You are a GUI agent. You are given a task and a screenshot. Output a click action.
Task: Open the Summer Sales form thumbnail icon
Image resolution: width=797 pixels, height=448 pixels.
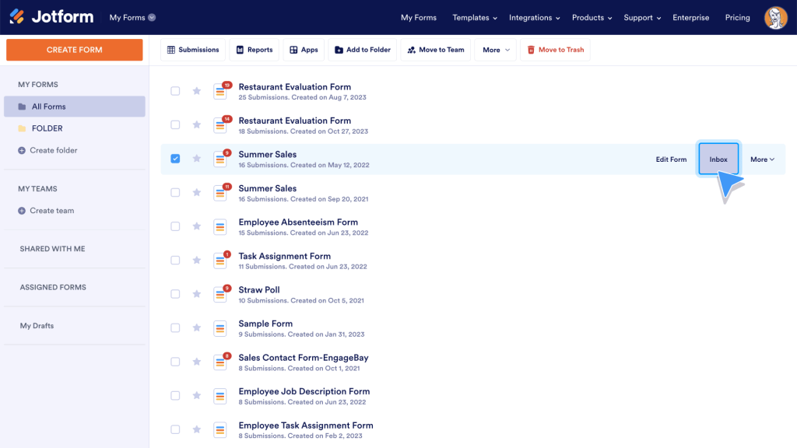[x=220, y=159]
